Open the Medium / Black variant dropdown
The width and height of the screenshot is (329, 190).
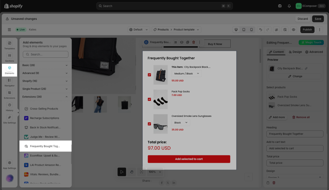point(187,73)
